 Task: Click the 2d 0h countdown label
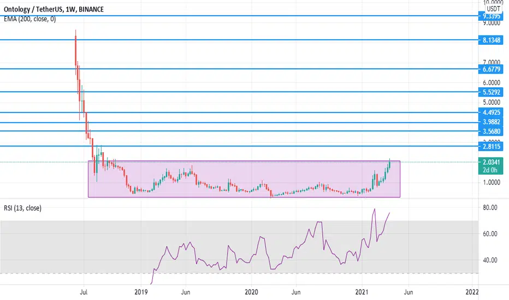(490, 170)
